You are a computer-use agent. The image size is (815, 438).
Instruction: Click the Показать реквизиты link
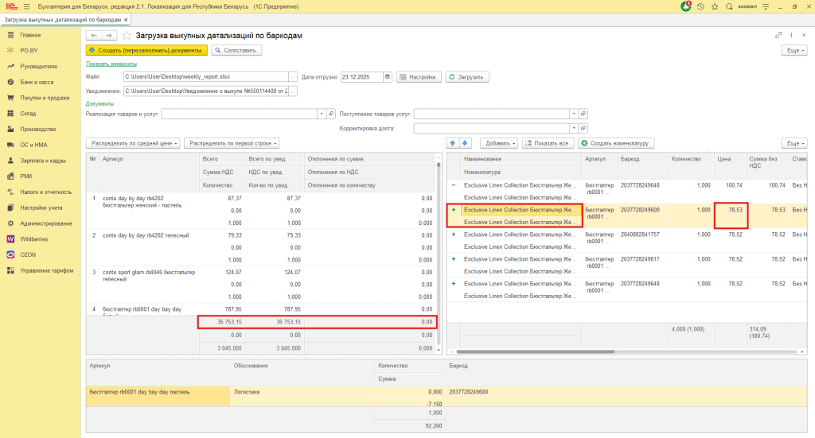111,64
